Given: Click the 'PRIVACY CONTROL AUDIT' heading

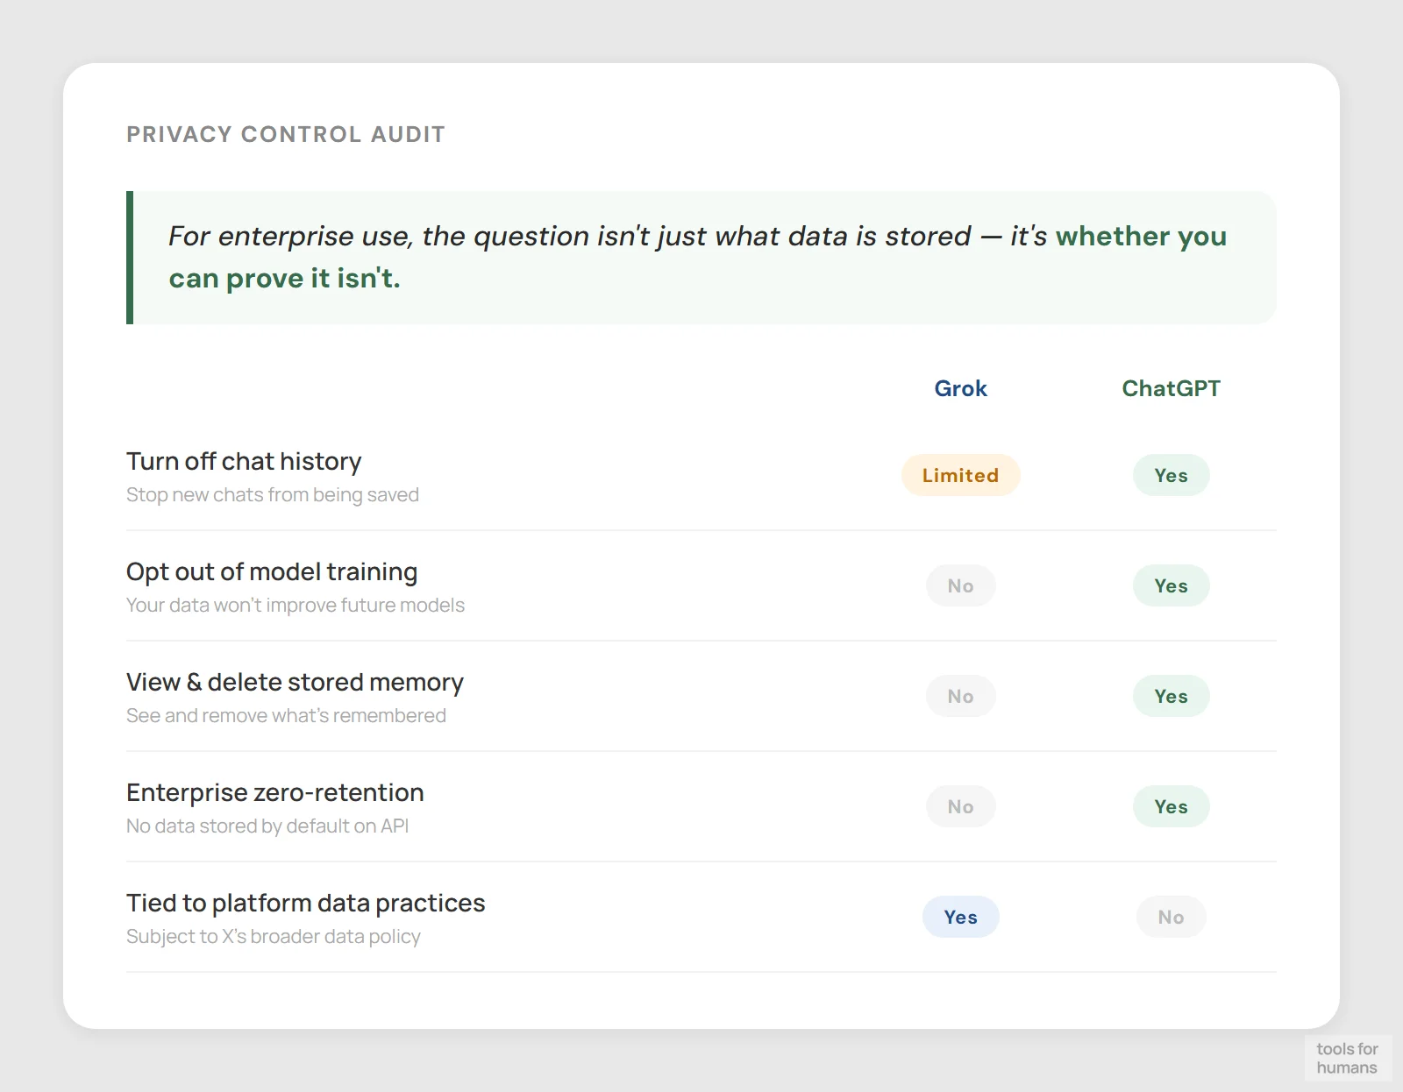Looking at the screenshot, I should pyautogui.click(x=286, y=134).
